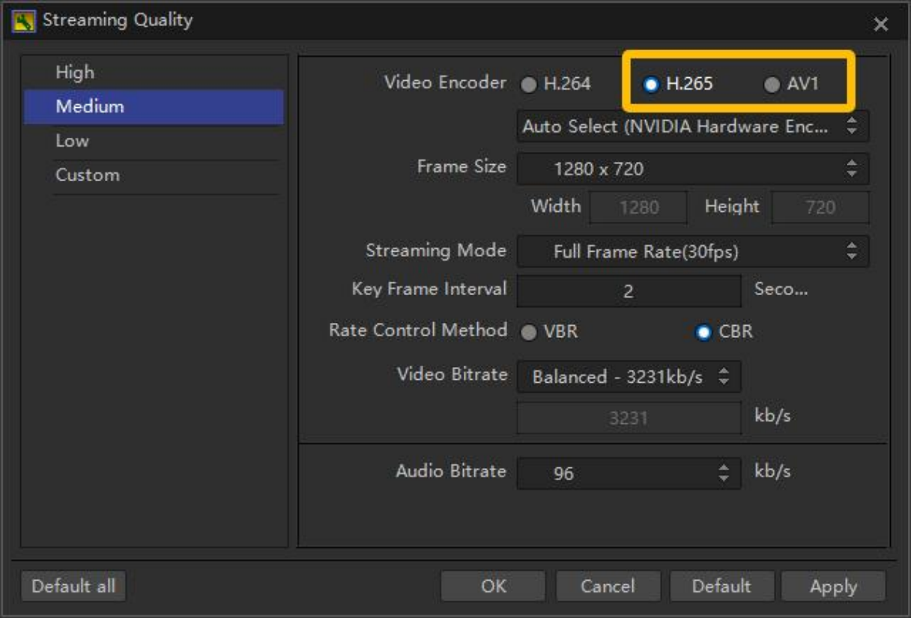Select the H.264 video encoder
This screenshot has width=911, height=618.
point(530,85)
